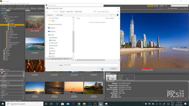
Task: Click the up-one-level arrow in dialog
Action: pos(55,12)
